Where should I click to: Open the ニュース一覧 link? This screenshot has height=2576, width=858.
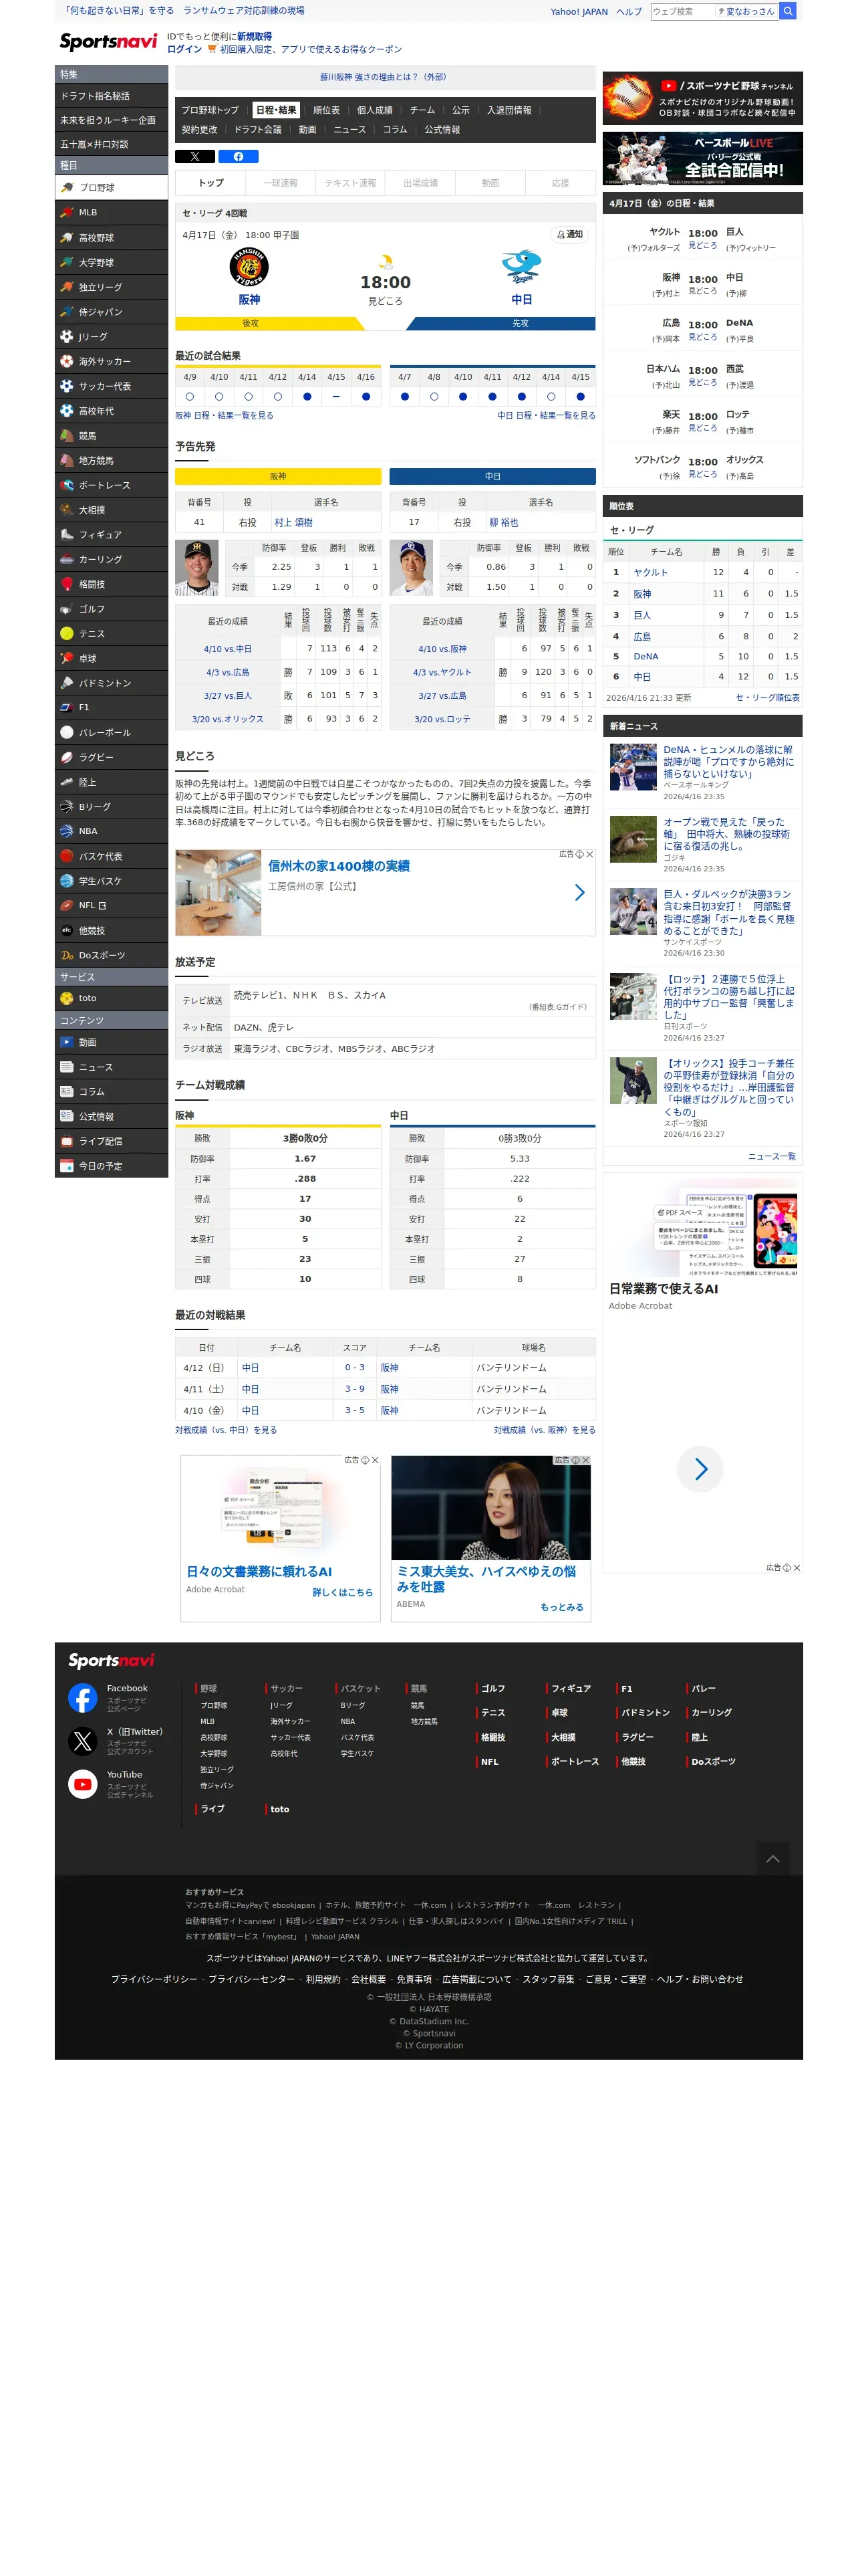771,1157
